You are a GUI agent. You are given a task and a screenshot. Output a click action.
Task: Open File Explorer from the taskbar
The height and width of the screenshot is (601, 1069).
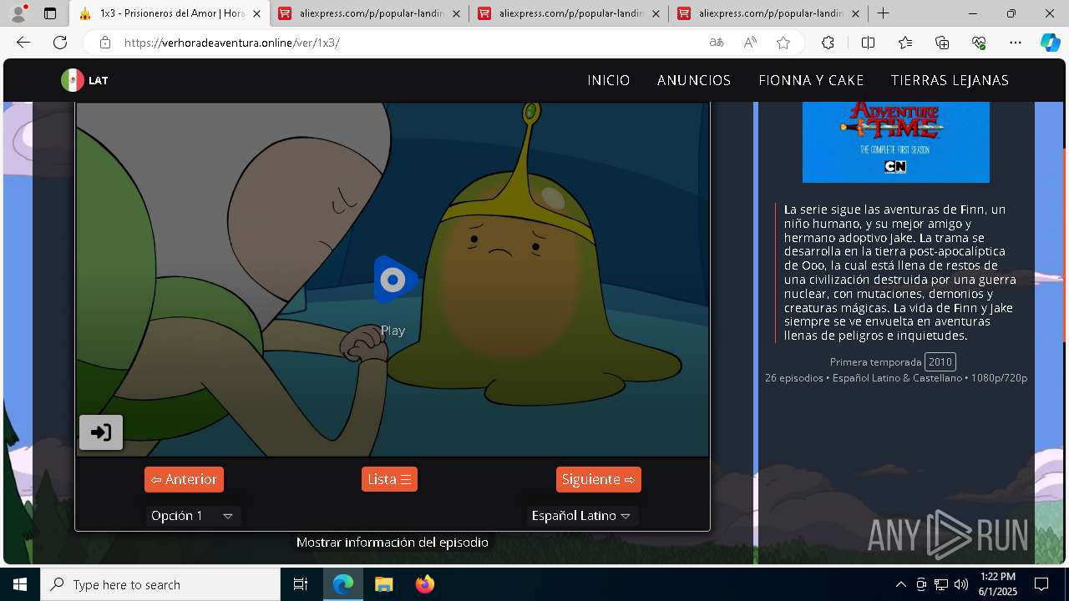(x=383, y=584)
